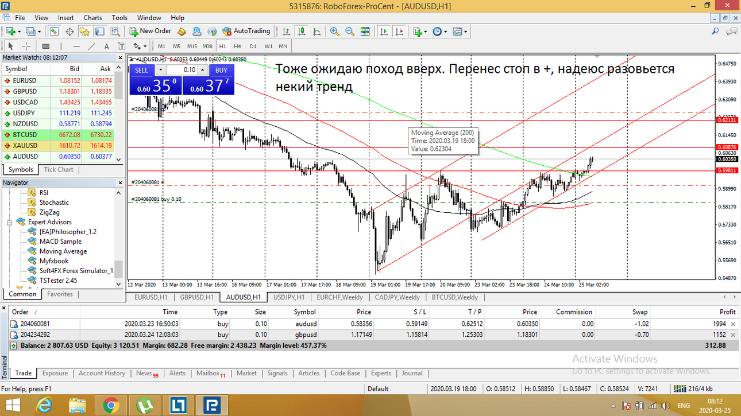This screenshot has width=741, height=416.
Task: Open the Profiles dropdown arrow
Action: (x=39, y=32)
